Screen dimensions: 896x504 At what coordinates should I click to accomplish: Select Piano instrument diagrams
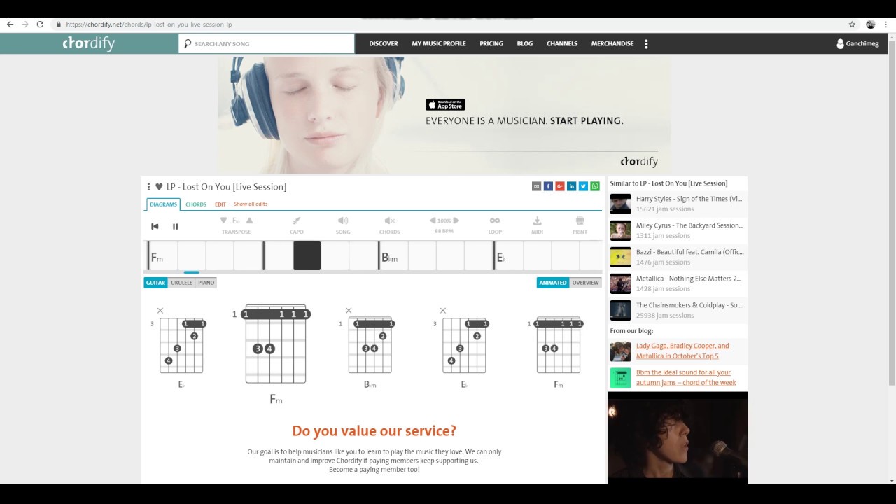click(206, 283)
